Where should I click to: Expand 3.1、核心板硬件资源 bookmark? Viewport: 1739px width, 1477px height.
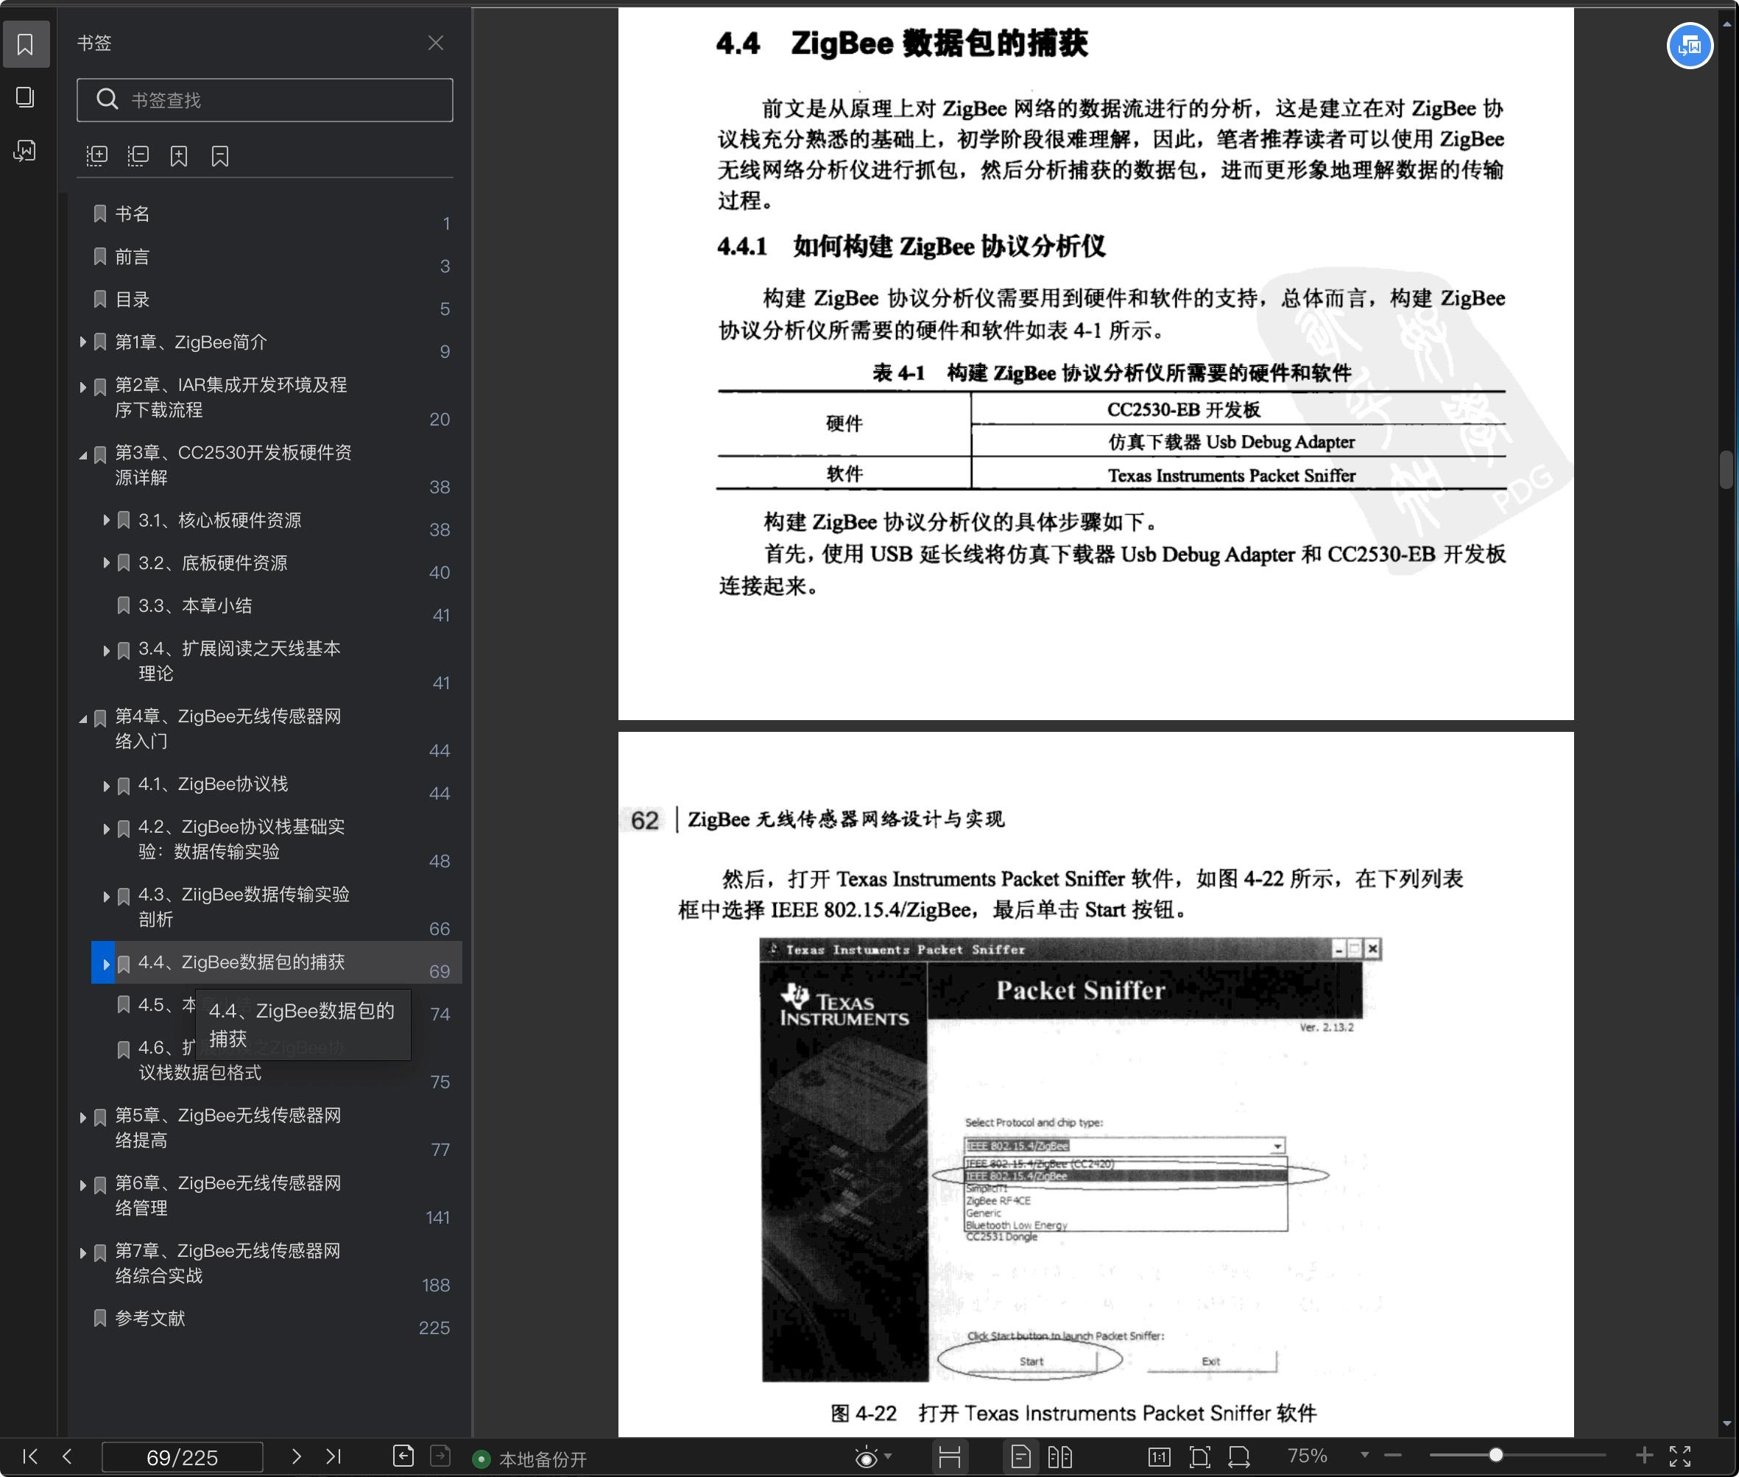point(106,520)
